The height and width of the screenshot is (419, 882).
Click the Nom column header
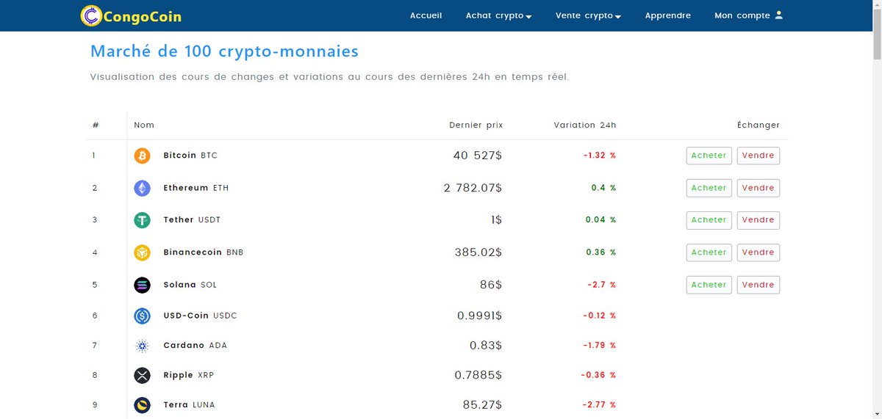tap(144, 125)
